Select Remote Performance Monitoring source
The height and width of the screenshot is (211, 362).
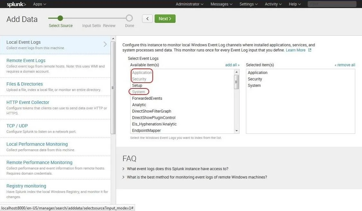tap(55, 168)
